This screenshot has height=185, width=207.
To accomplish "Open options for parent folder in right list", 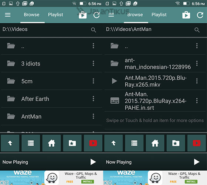I will (197, 46).
